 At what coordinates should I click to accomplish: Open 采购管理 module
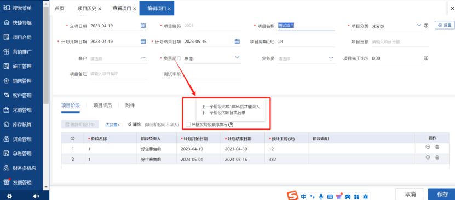click(18, 110)
